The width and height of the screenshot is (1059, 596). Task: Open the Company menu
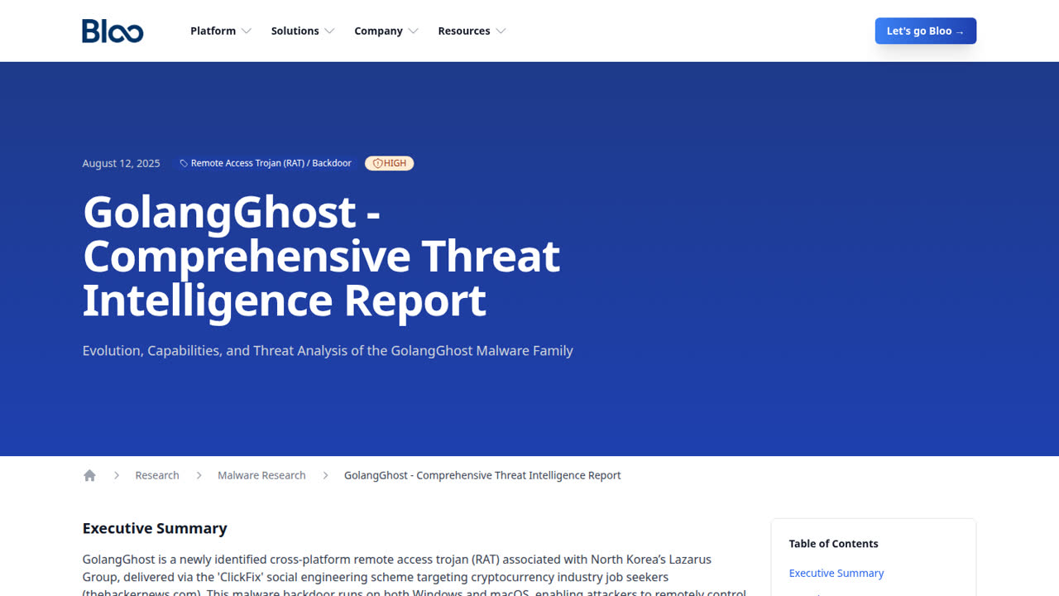click(x=386, y=31)
